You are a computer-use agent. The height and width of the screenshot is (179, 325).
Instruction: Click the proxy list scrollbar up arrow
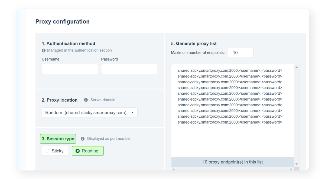coord(296,67)
